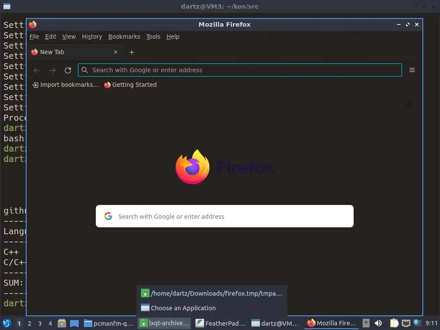Click the magnifier icon in address bar
This screenshot has height=330, width=440.
click(x=85, y=70)
